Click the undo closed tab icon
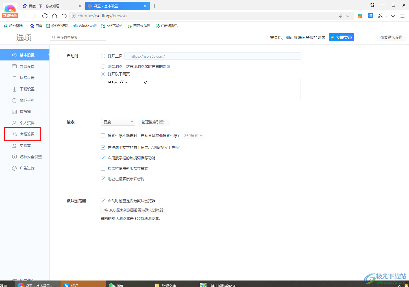Screen dimensions: 409x287 pos(64,16)
